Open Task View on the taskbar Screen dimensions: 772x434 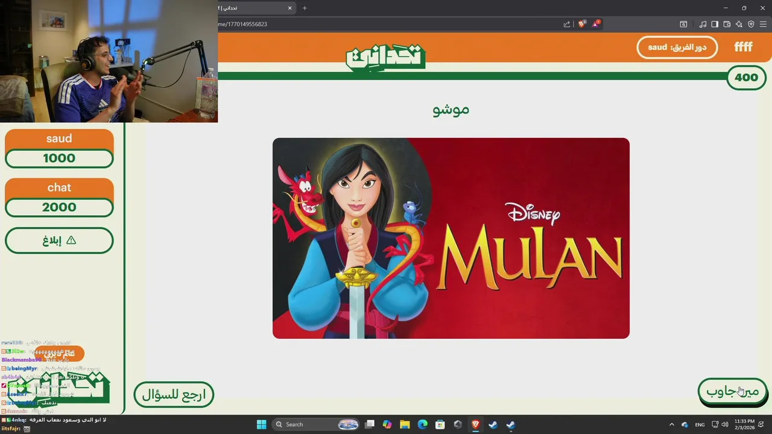click(x=370, y=424)
